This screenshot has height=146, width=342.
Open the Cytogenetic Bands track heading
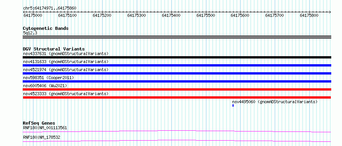pos(46,28)
